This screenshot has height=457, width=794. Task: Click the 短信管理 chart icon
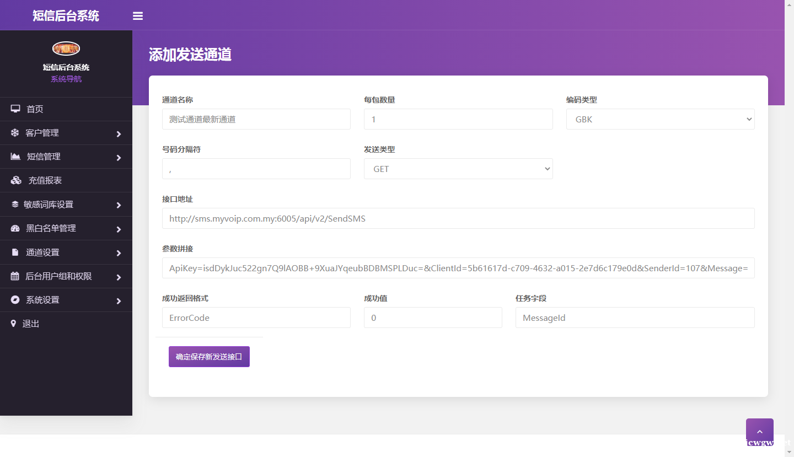click(15, 157)
